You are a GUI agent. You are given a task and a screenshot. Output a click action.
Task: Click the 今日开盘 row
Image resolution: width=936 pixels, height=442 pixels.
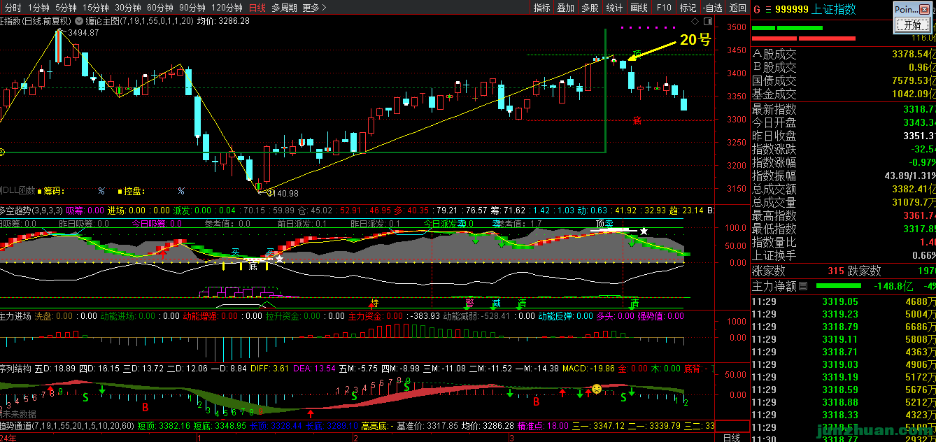coord(844,122)
